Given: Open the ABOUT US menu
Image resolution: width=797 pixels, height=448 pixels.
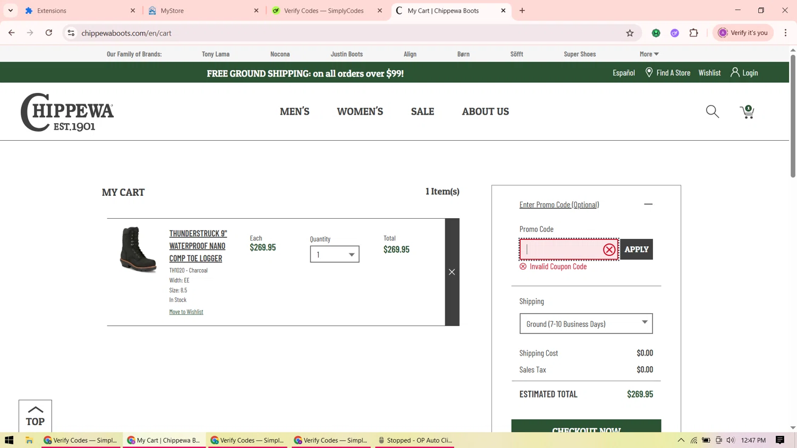Looking at the screenshot, I should click(x=485, y=111).
